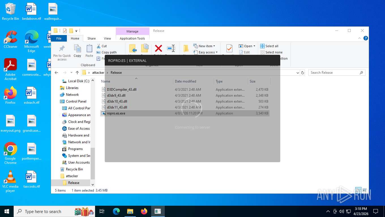Switch to Details view icon
The image size is (385, 217).
click(358, 190)
